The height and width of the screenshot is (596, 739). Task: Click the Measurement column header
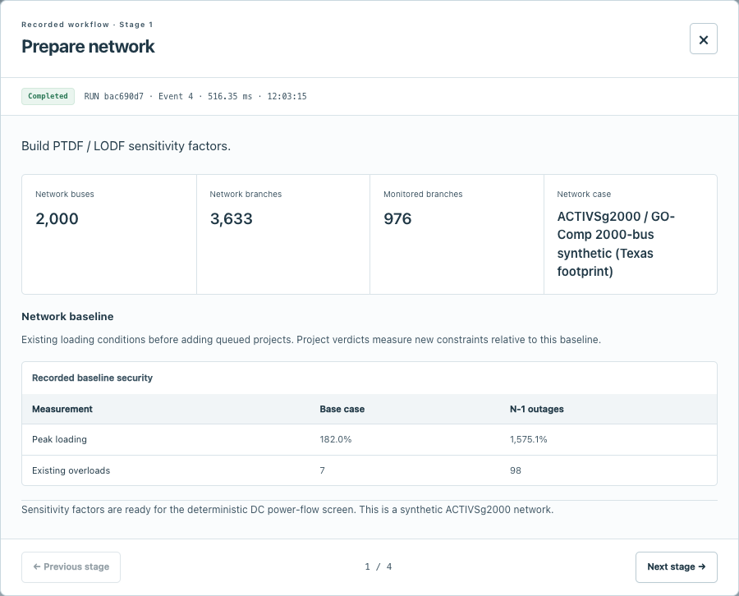pos(62,409)
